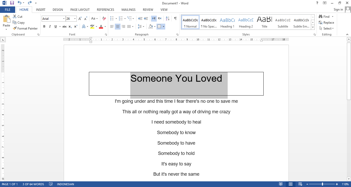Toggle left-to-right text direction
The width and height of the screenshot is (351, 187).
tap(154, 18)
